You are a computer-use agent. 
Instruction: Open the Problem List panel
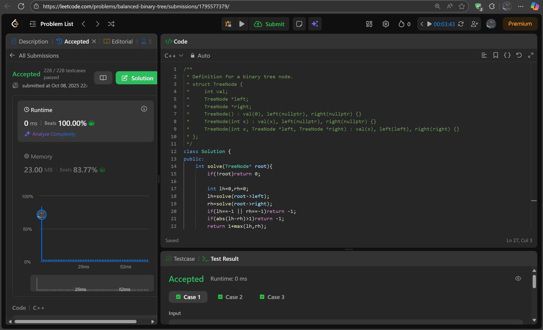click(52, 24)
